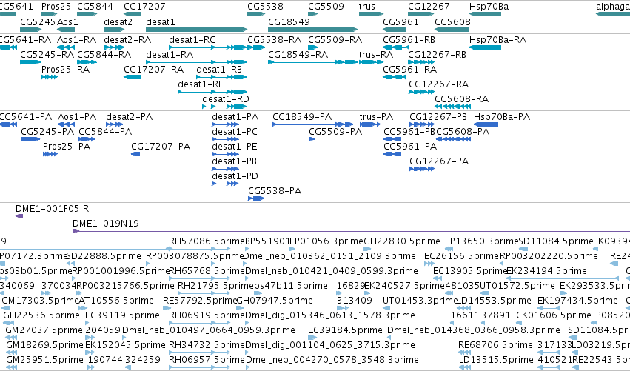
Task: Click the CG5608 gene label
Action: click(452, 21)
